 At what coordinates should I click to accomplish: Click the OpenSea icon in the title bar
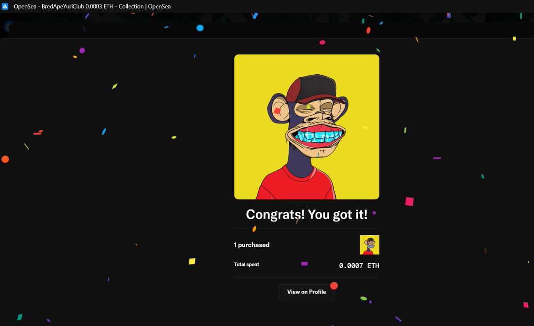pyautogui.click(x=5, y=6)
